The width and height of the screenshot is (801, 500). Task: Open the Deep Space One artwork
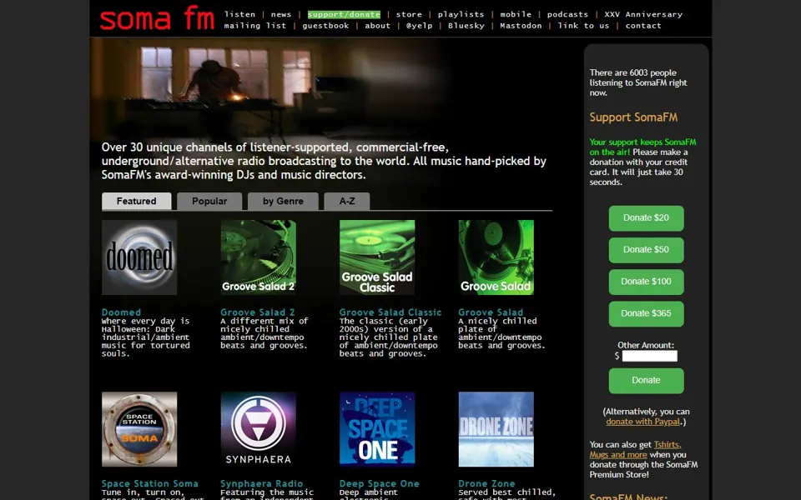pos(377,429)
